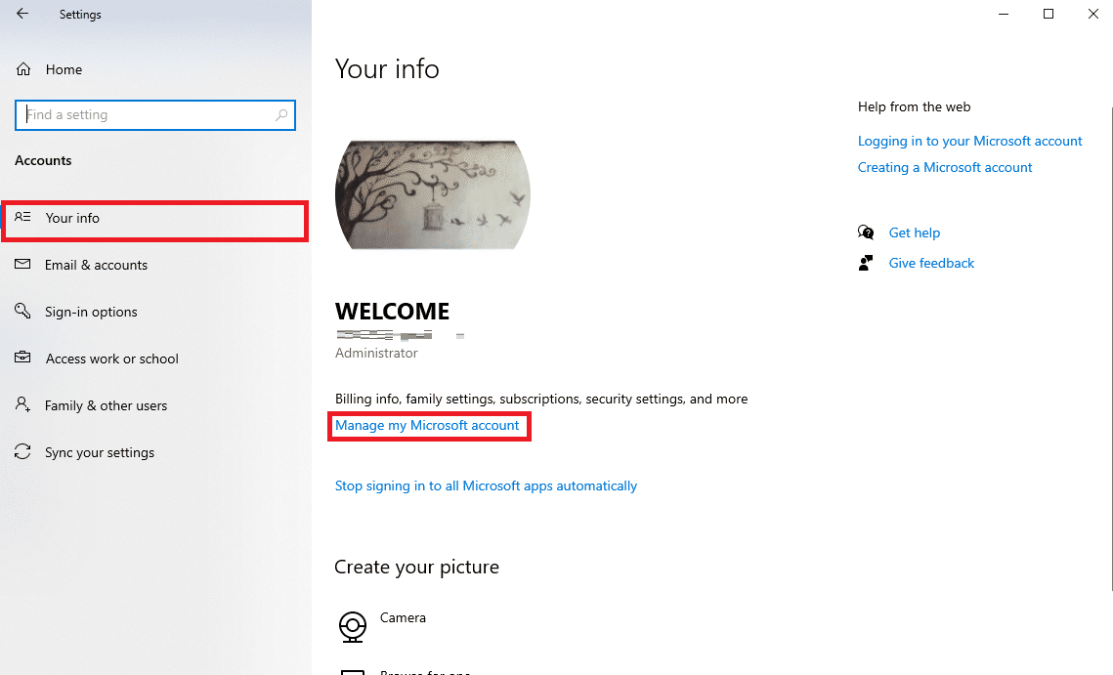Click the Home house icon
Viewport: 1113px width, 675px height.
click(23, 68)
